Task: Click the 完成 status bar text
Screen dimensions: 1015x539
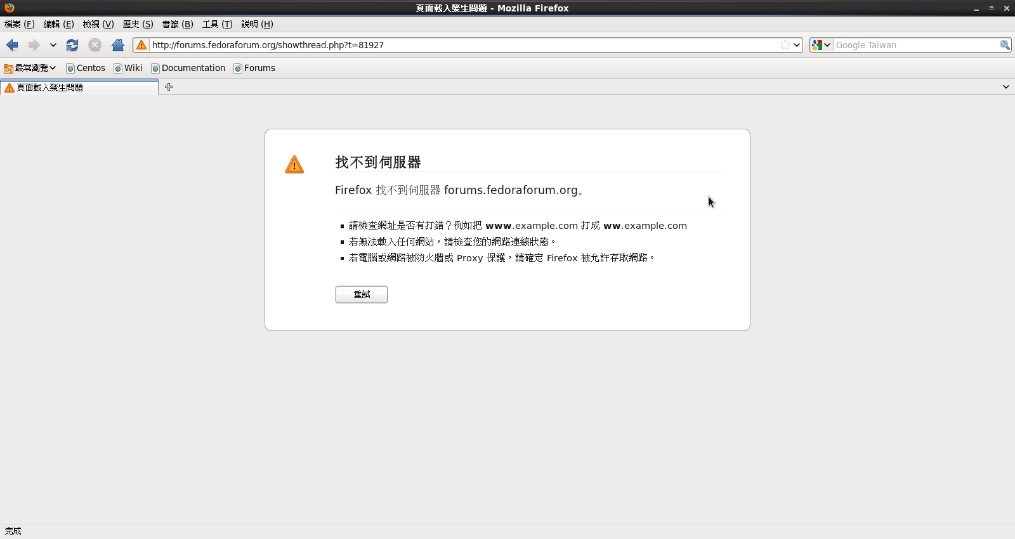Action: click(13, 531)
